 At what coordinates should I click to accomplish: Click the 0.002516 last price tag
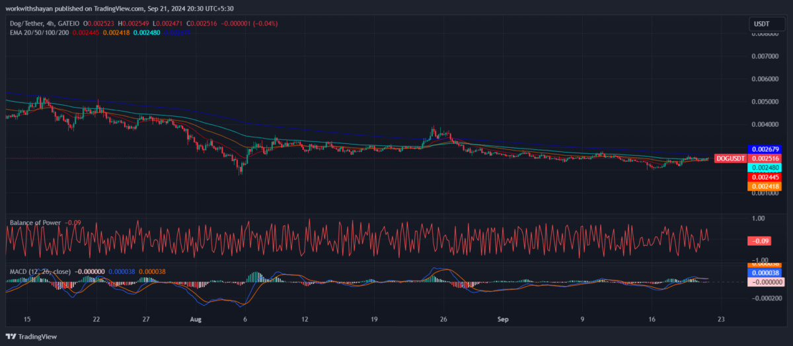[764, 158]
